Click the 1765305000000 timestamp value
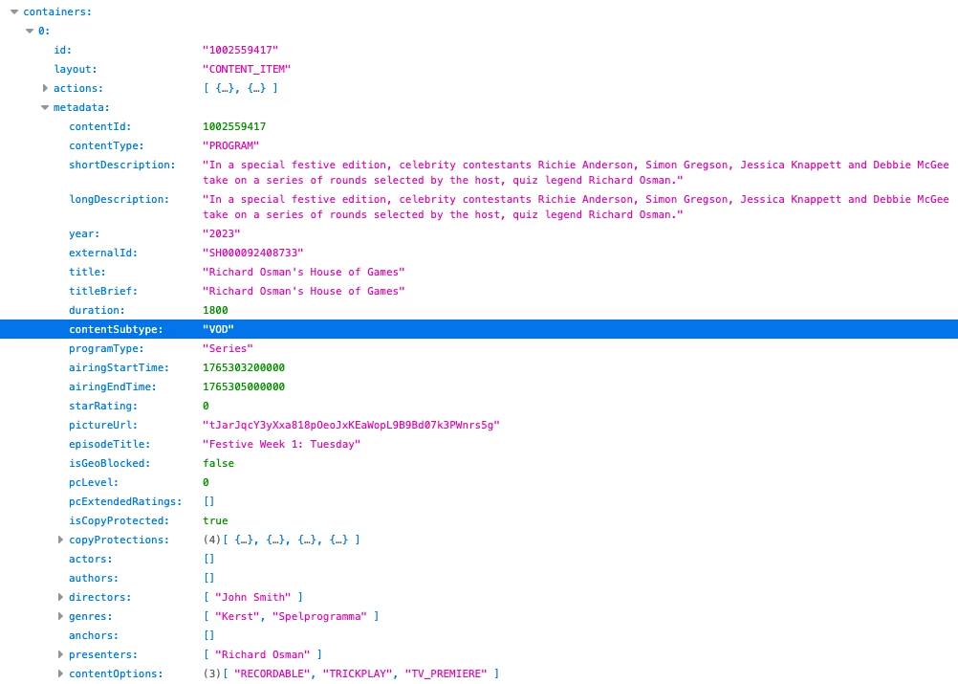958x684 pixels. pyautogui.click(x=244, y=386)
